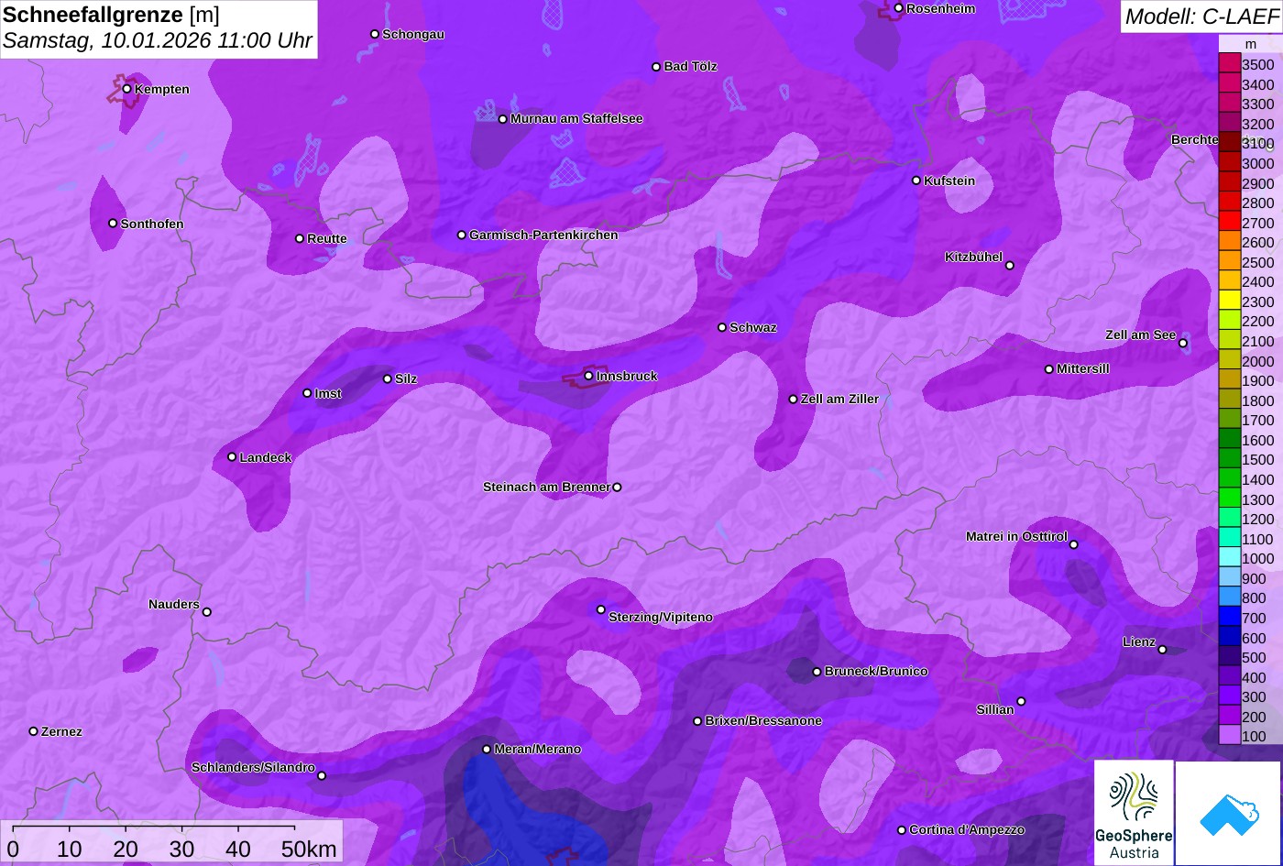Click the Schongau marker dot
This screenshot has width=1283, height=866.
click(374, 34)
